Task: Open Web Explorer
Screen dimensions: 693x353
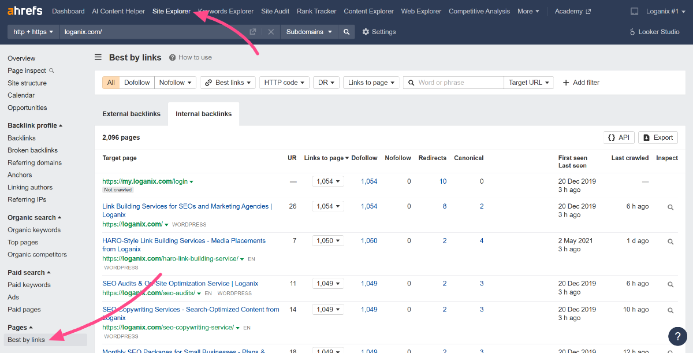Action: pos(421,11)
